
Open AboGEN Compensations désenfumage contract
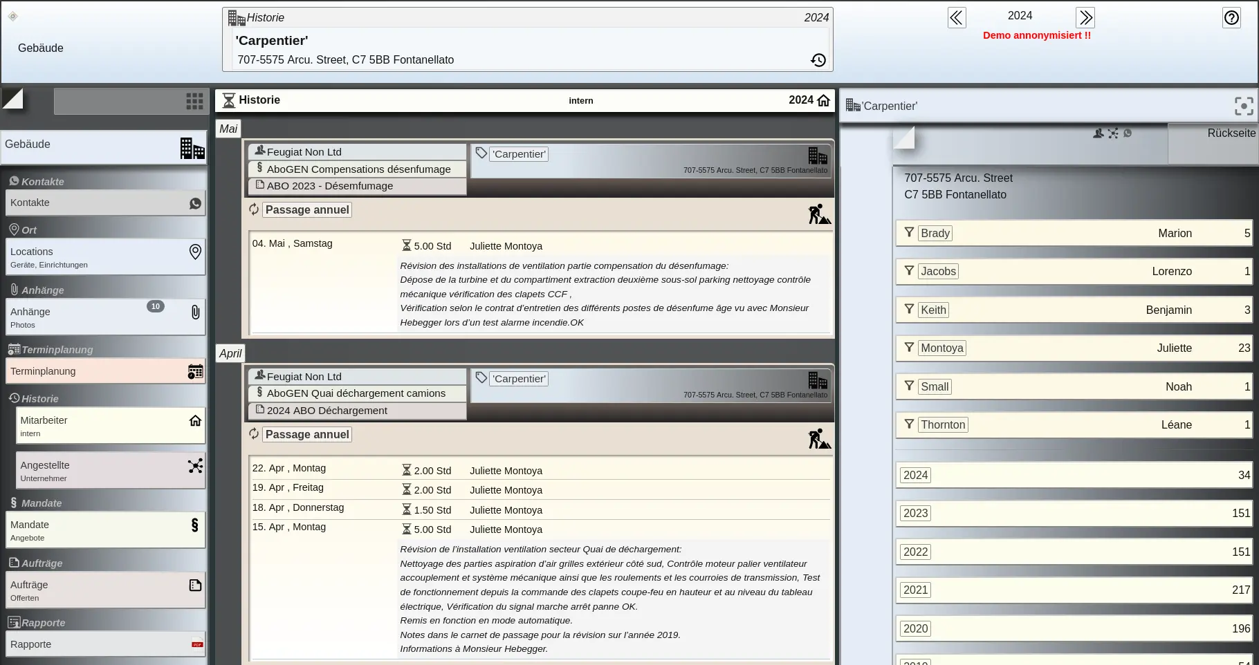tap(357, 169)
